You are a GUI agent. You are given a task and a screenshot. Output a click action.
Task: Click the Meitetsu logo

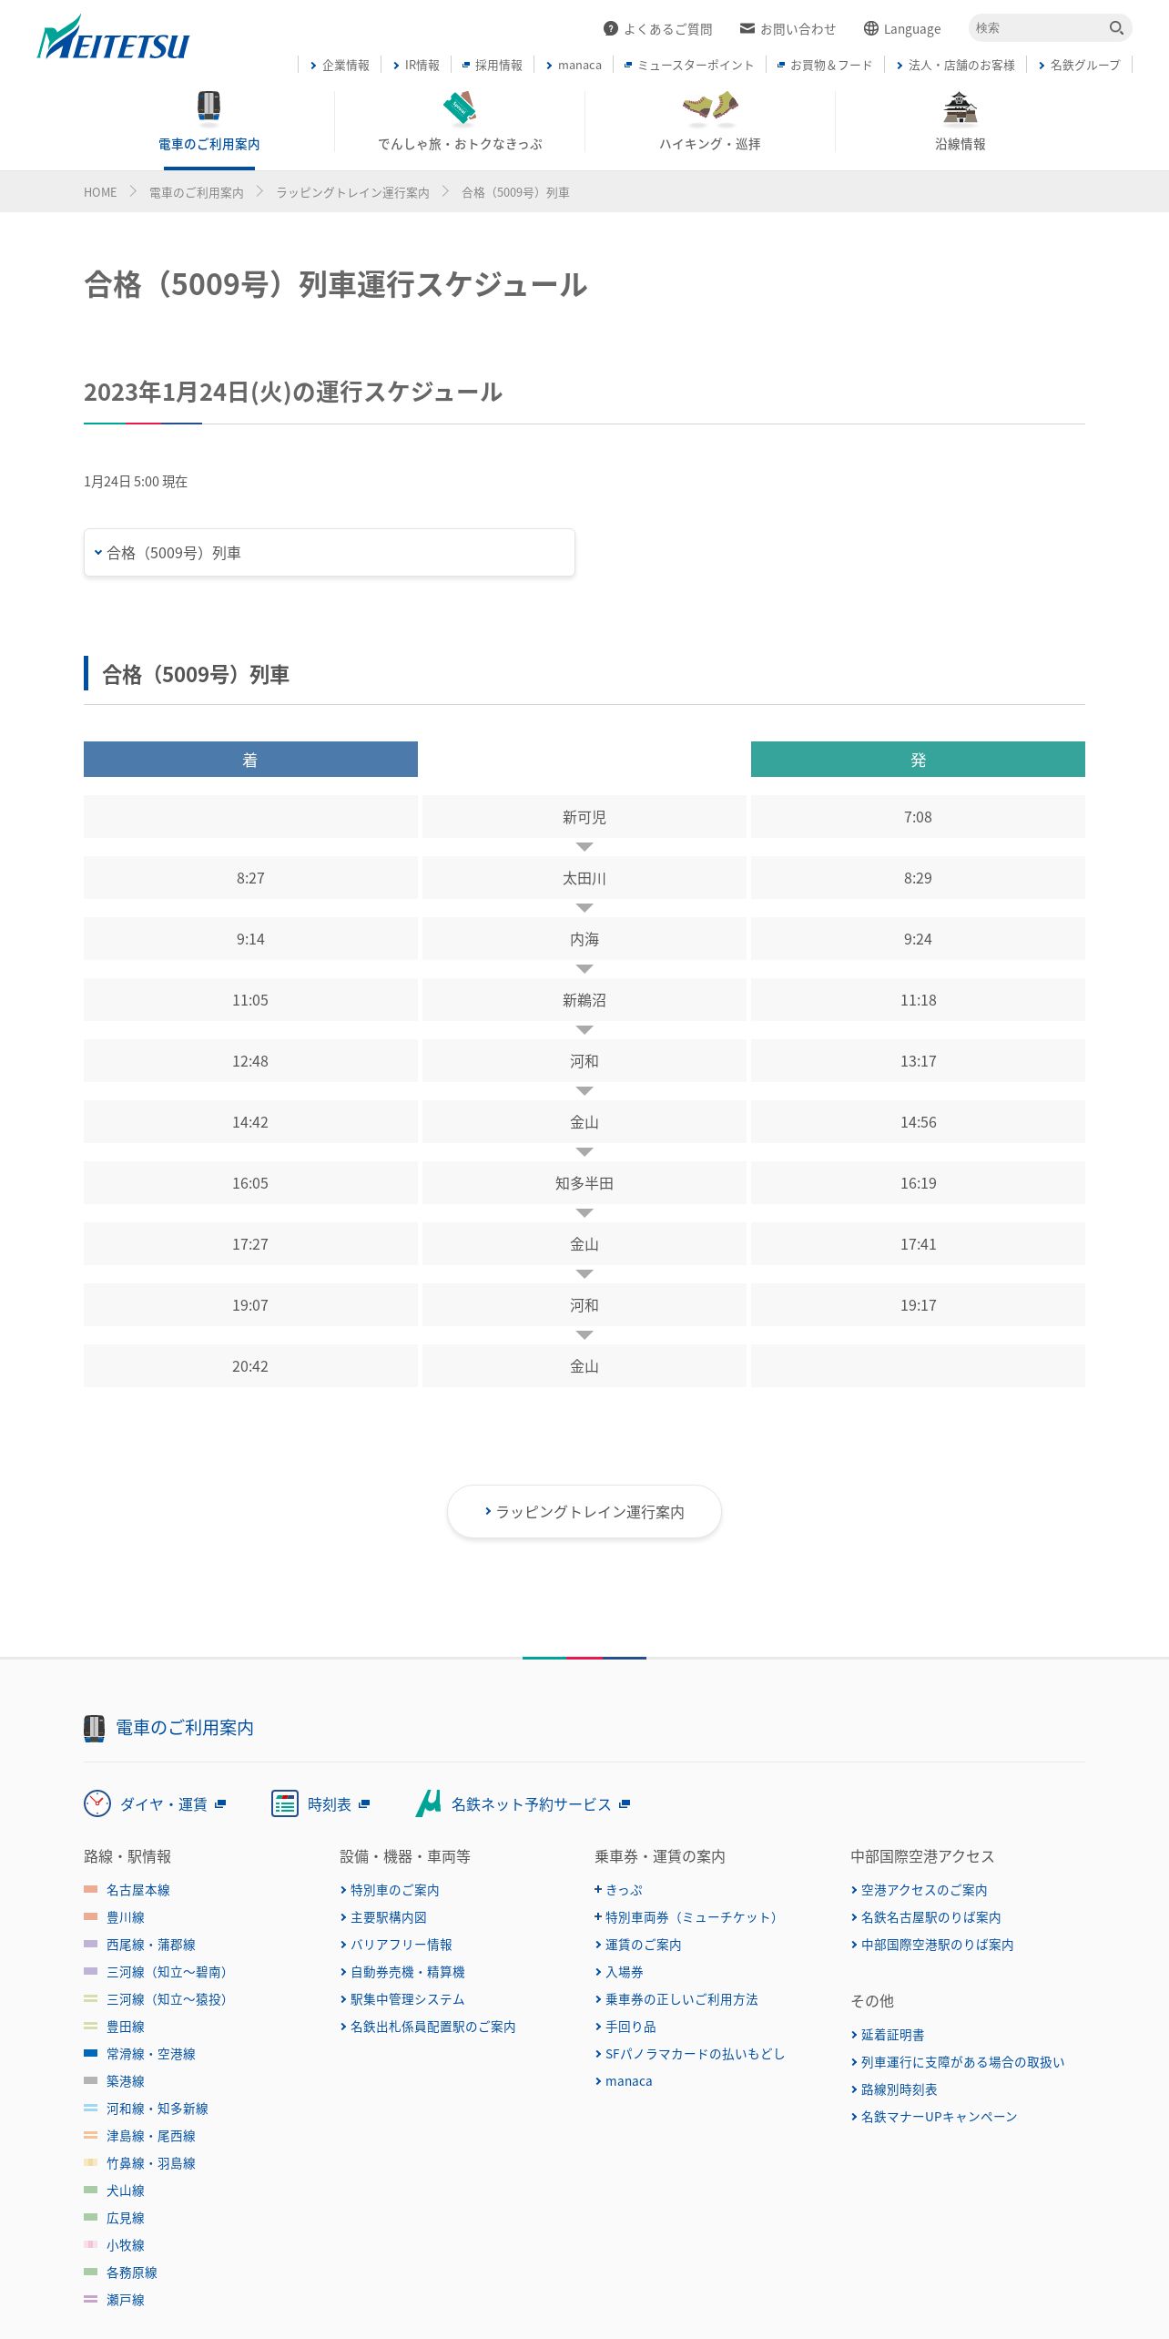113,37
